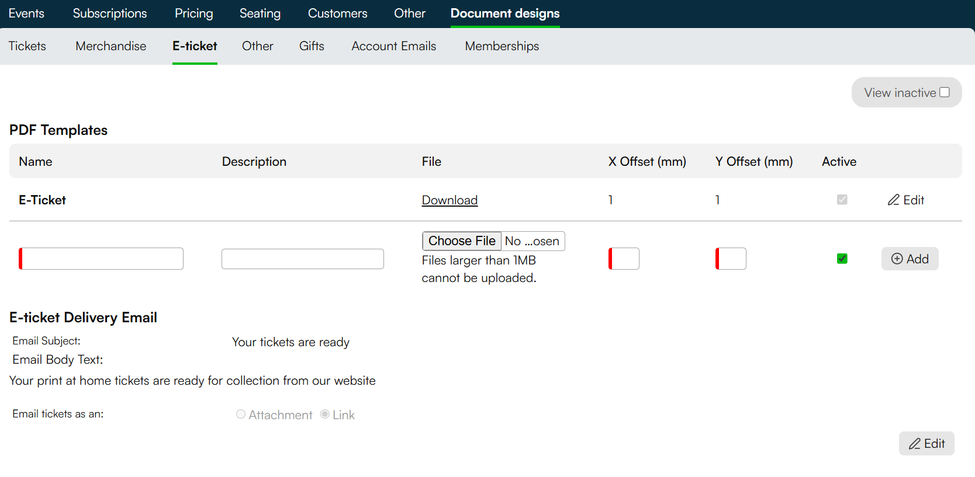This screenshot has height=477, width=975.
Task: Click the Name column header
Action: (36, 162)
